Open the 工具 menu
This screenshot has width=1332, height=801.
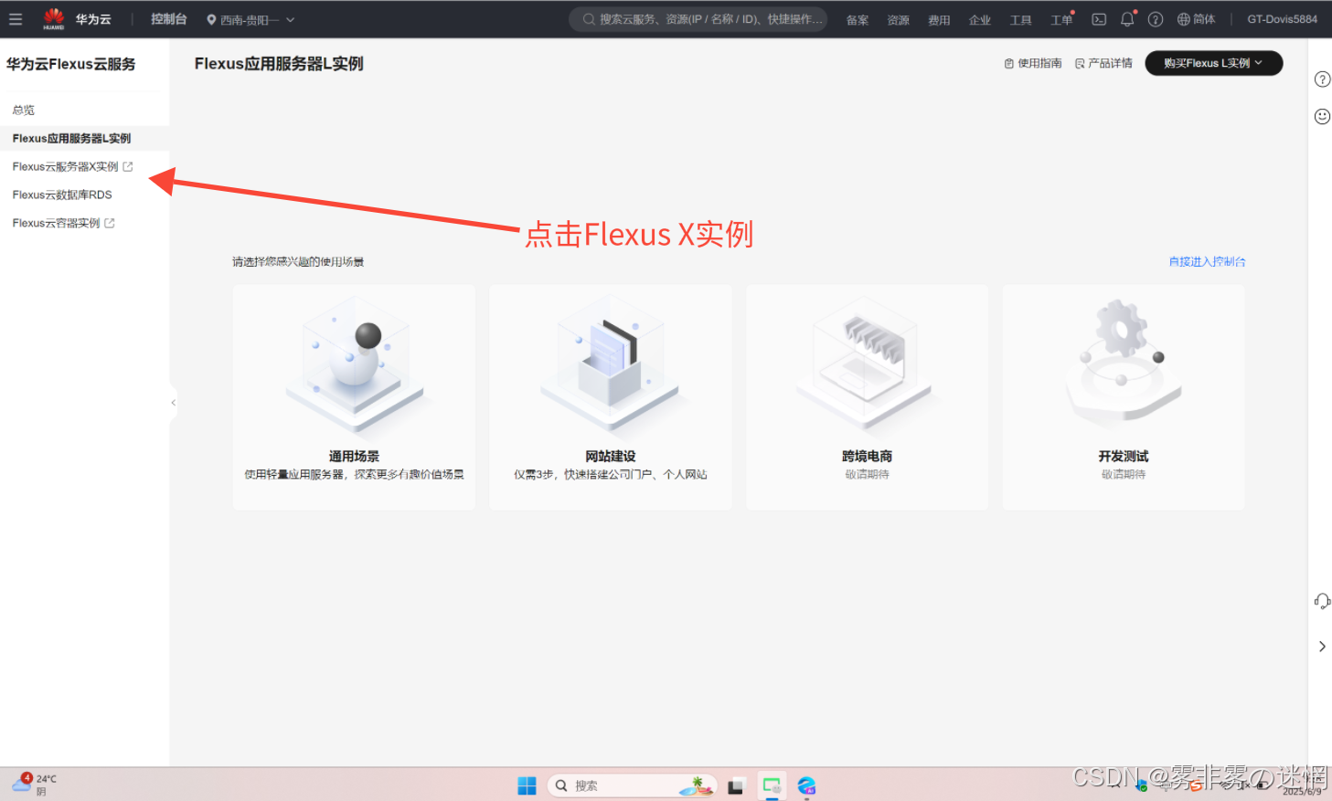(1020, 20)
